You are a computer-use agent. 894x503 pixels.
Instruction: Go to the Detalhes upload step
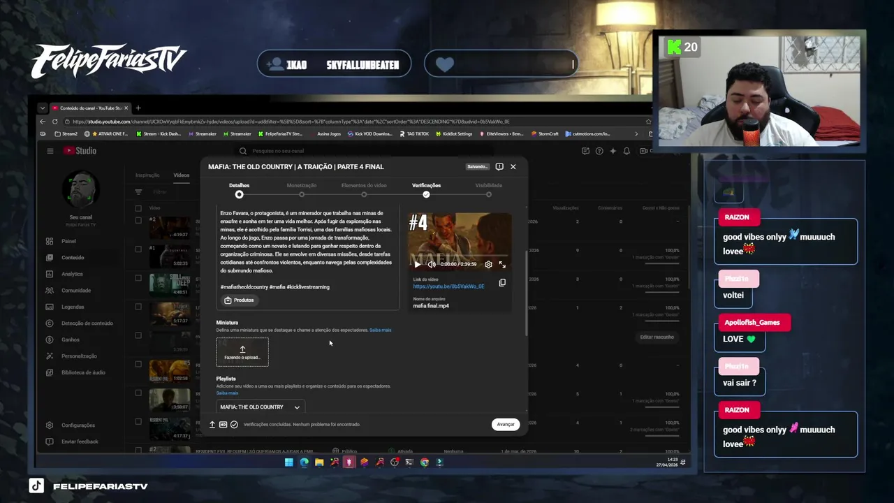(x=239, y=189)
